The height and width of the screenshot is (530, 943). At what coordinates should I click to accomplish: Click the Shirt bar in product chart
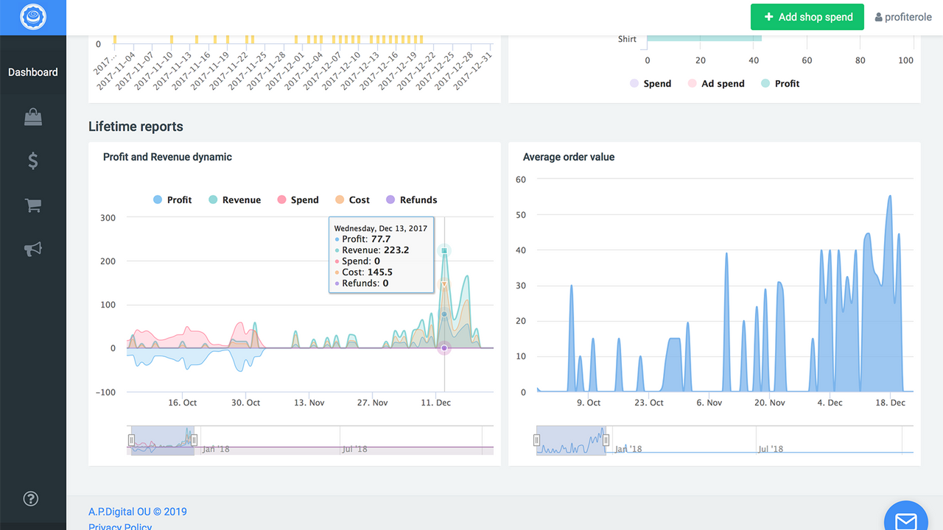(x=704, y=39)
